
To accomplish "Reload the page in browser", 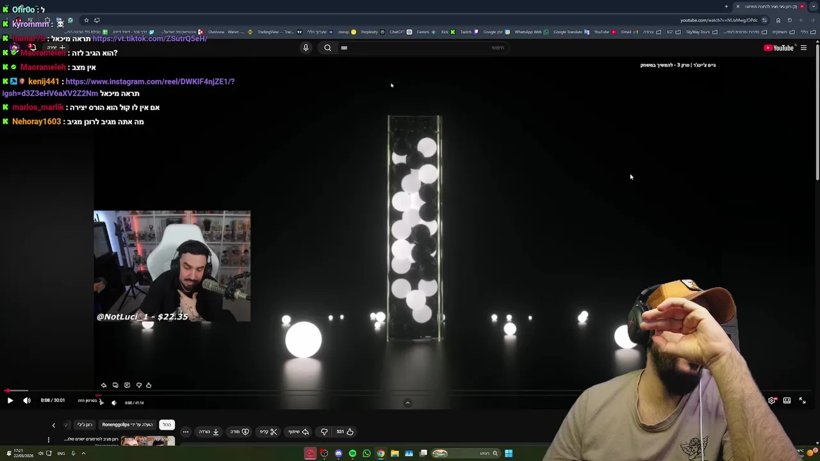I will pos(790,20).
